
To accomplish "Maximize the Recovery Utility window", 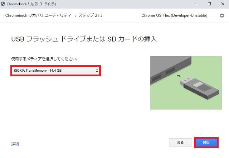I will coord(209,4).
